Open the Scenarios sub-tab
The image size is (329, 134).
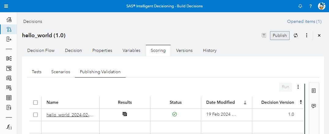61,72
